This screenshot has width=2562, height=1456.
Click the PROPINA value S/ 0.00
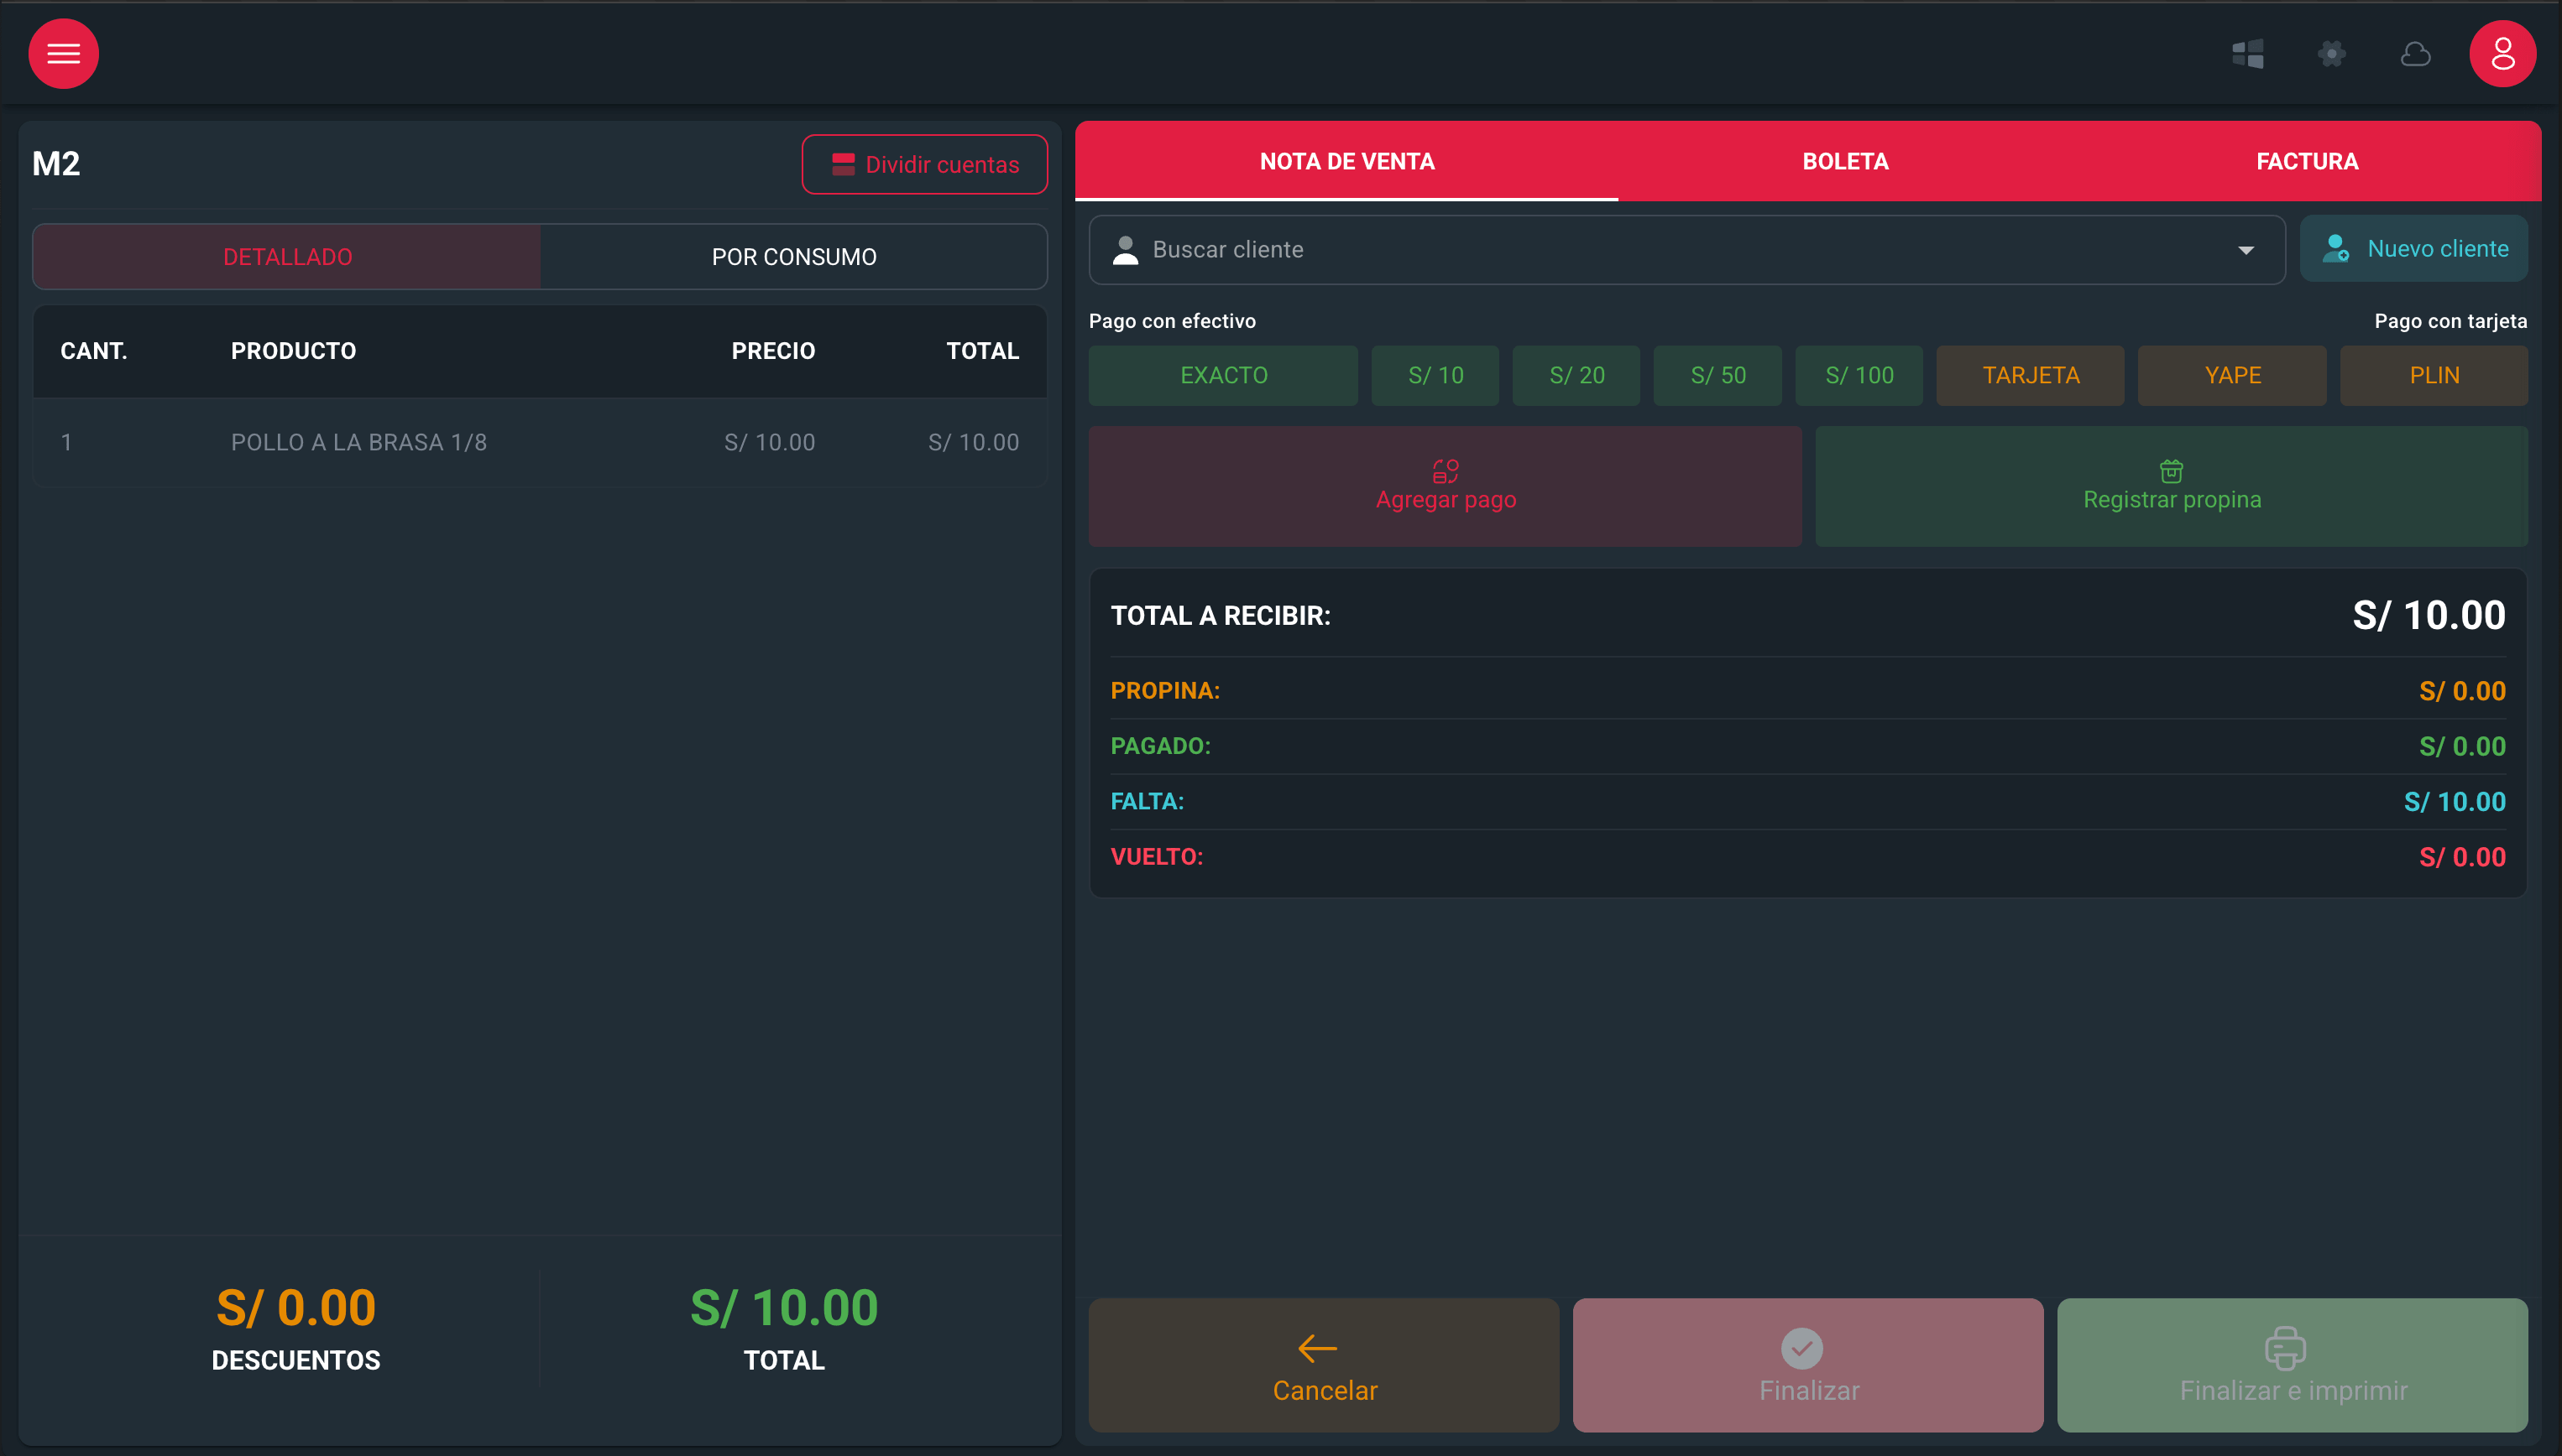coord(2462,691)
